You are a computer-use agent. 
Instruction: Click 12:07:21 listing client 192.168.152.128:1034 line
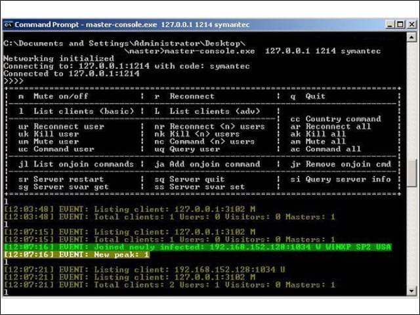144,270
